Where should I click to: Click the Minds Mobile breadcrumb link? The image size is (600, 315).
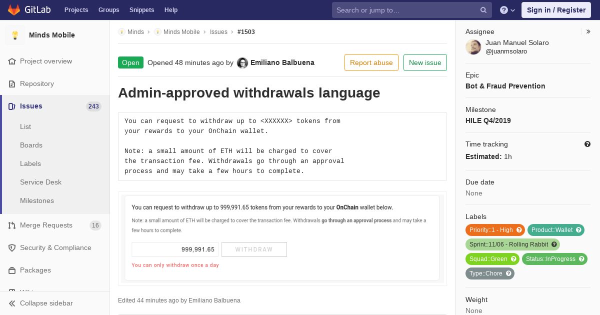[181, 31]
